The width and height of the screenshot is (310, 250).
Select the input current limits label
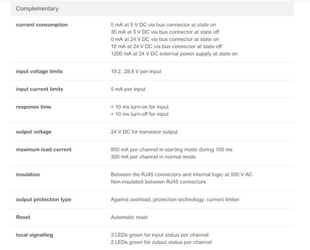click(x=39, y=89)
